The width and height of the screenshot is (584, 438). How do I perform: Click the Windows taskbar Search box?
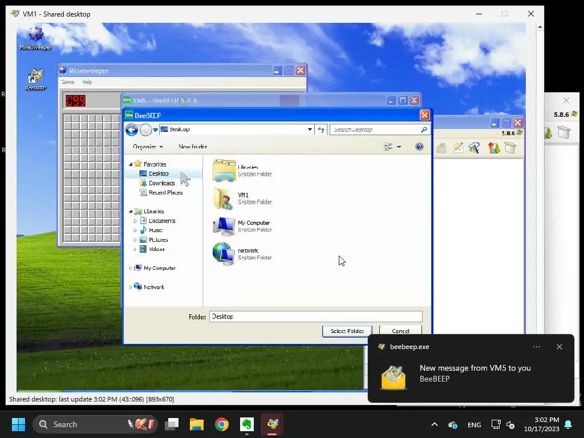click(x=95, y=424)
